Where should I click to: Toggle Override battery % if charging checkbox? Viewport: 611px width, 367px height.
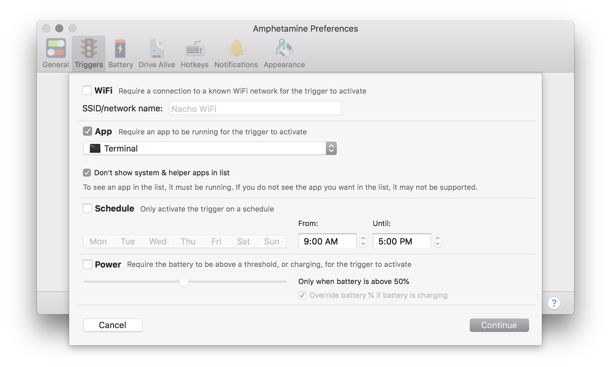click(x=302, y=295)
